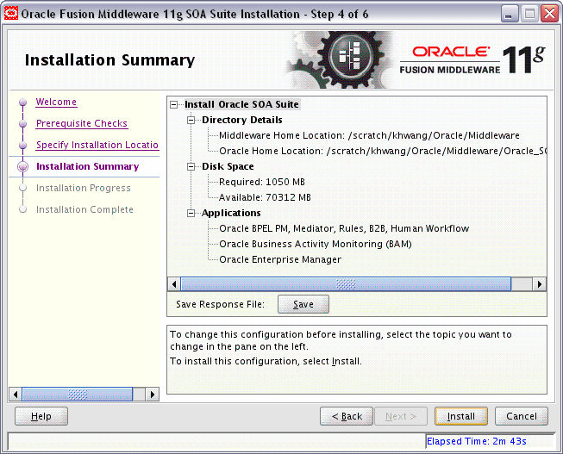
Task: Click summary tree scroll left arrow
Action: pyautogui.click(x=174, y=284)
